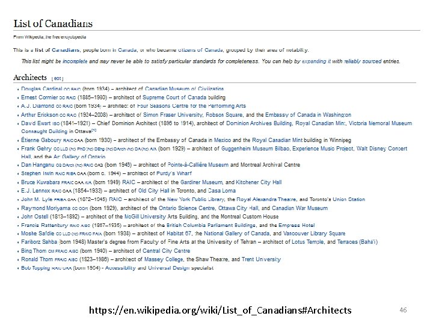The width and height of the screenshot is (433, 325).
Task: Click the Canadian War Museum link
Action: pos(300,208)
